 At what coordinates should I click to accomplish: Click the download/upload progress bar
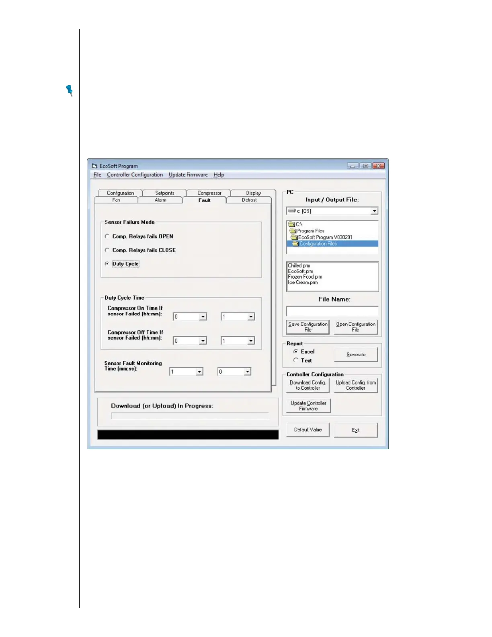[x=190, y=416]
